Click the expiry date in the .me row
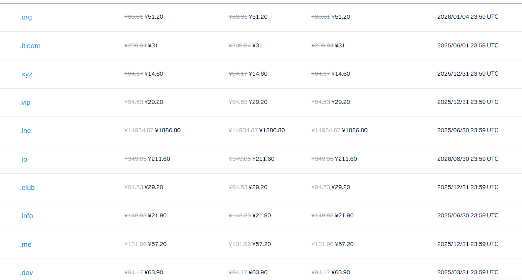522x280 pixels. [x=468, y=244]
